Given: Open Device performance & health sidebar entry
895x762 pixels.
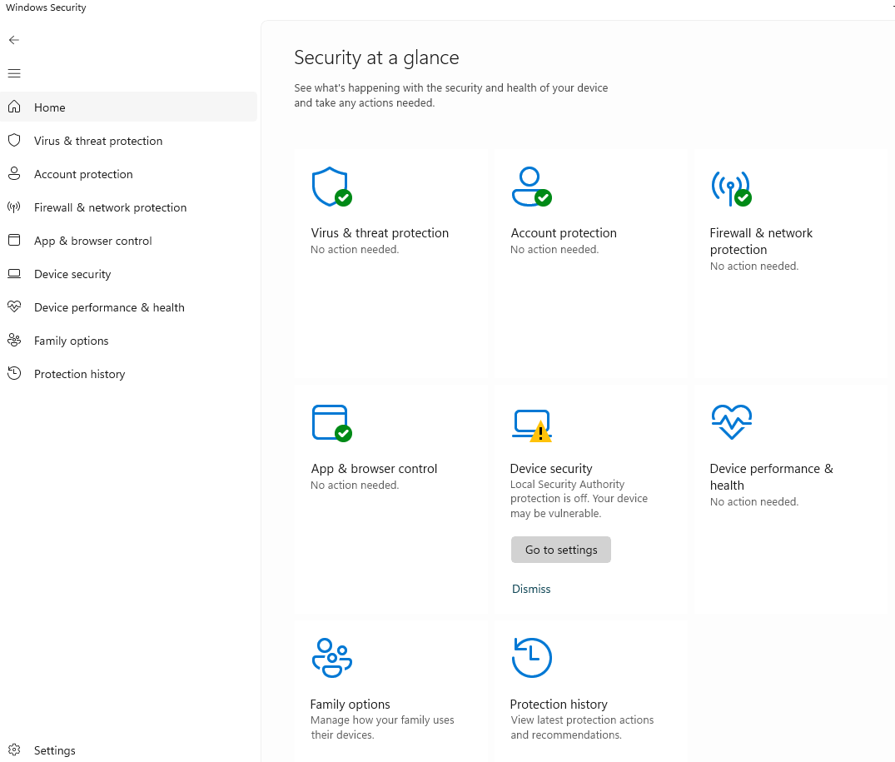Looking at the screenshot, I should point(128,307).
